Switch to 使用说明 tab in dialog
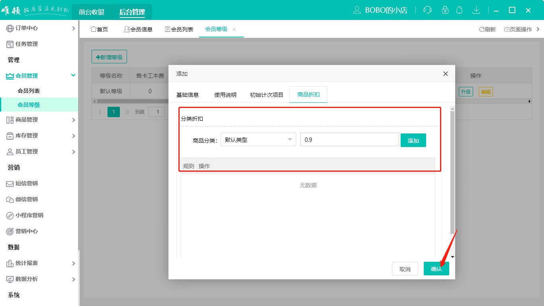The width and height of the screenshot is (544, 306). point(225,95)
